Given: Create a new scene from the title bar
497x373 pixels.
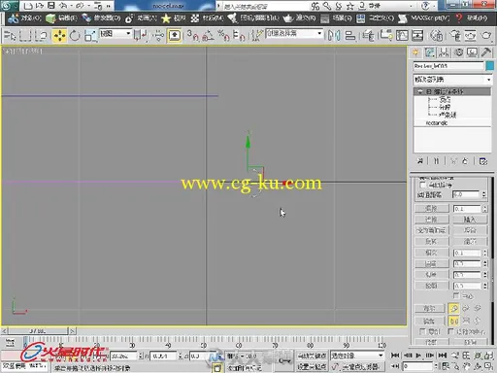Looking at the screenshot, I should click(x=28, y=6).
